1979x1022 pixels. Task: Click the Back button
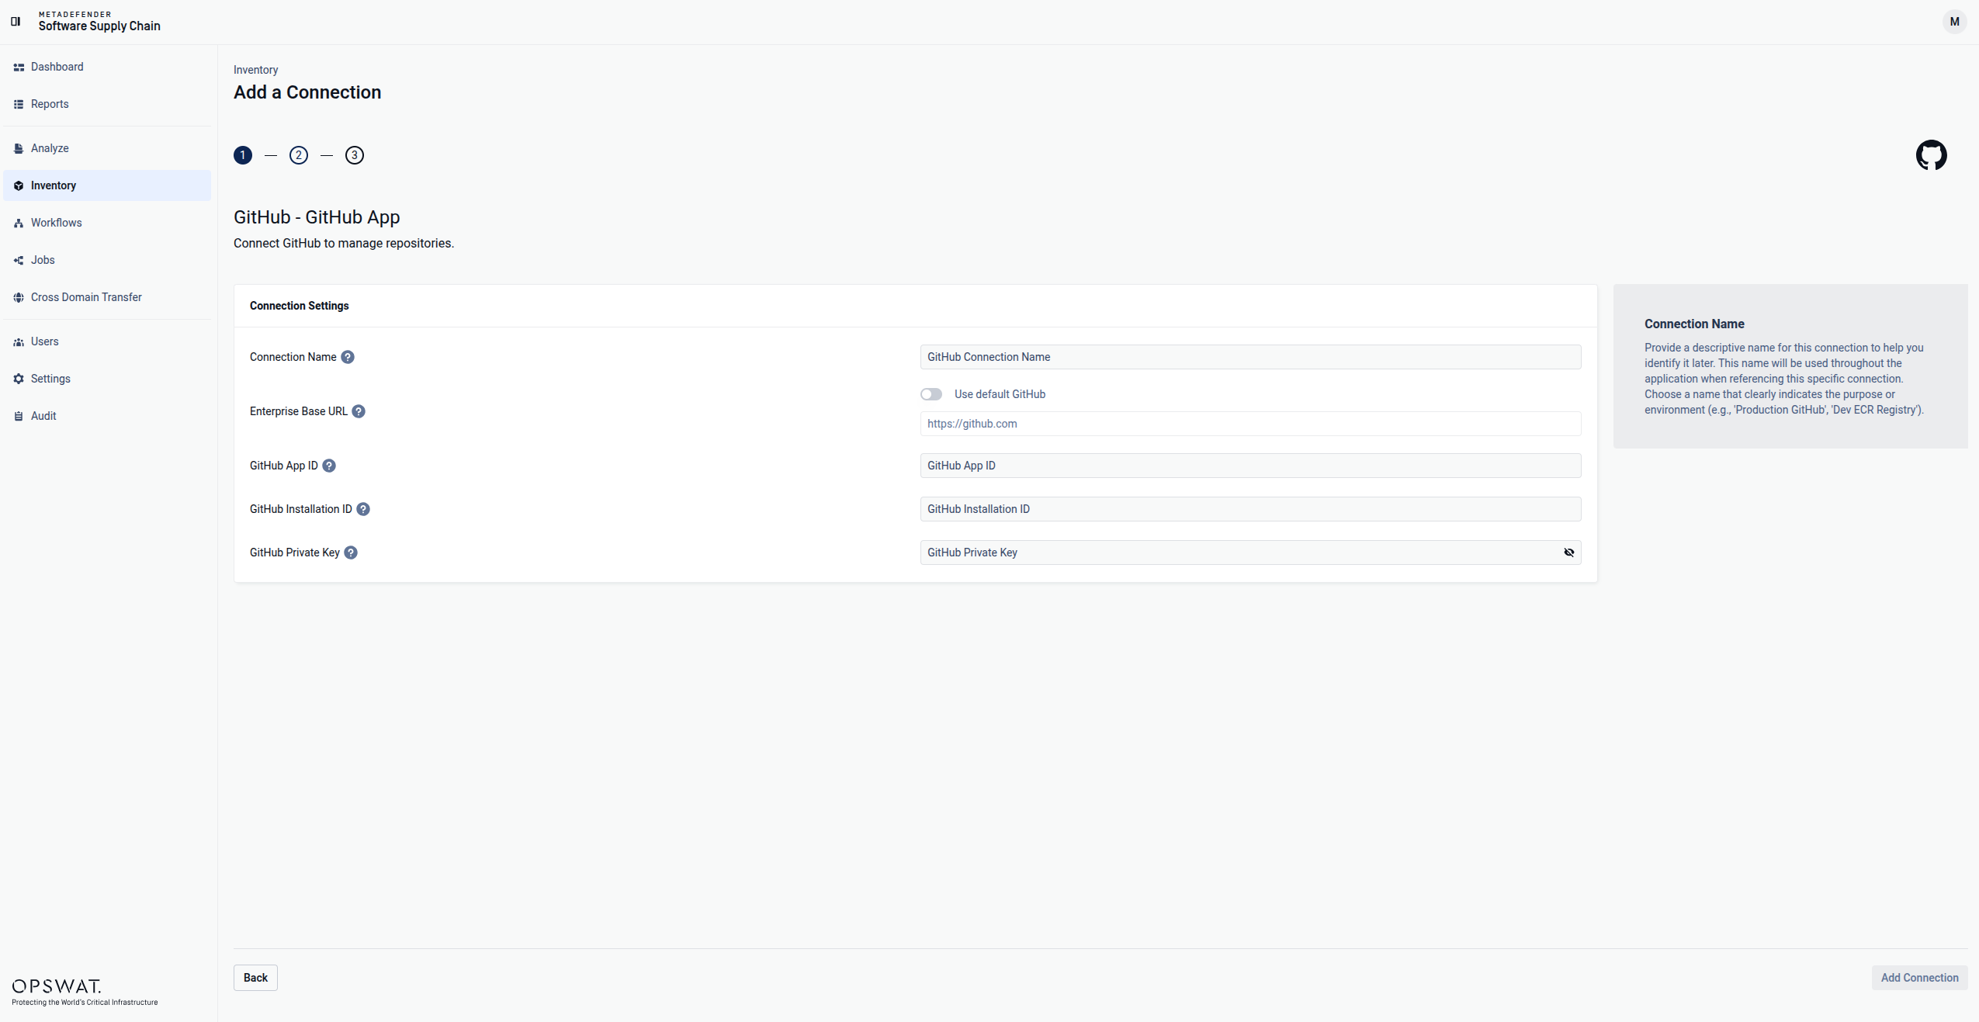[x=255, y=978]
